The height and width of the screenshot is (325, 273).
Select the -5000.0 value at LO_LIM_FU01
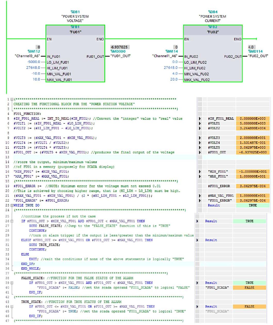coord(34,62)
